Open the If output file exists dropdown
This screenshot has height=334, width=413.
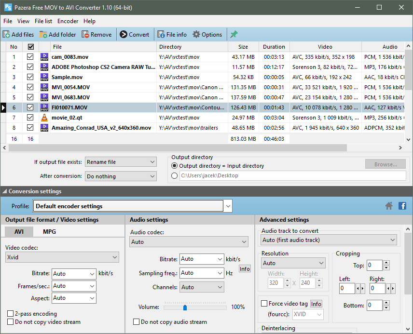121,162
